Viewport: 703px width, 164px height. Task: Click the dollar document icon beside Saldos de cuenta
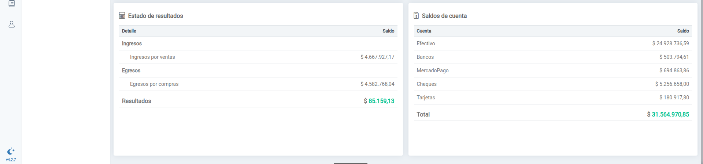[x=416, y=16]
